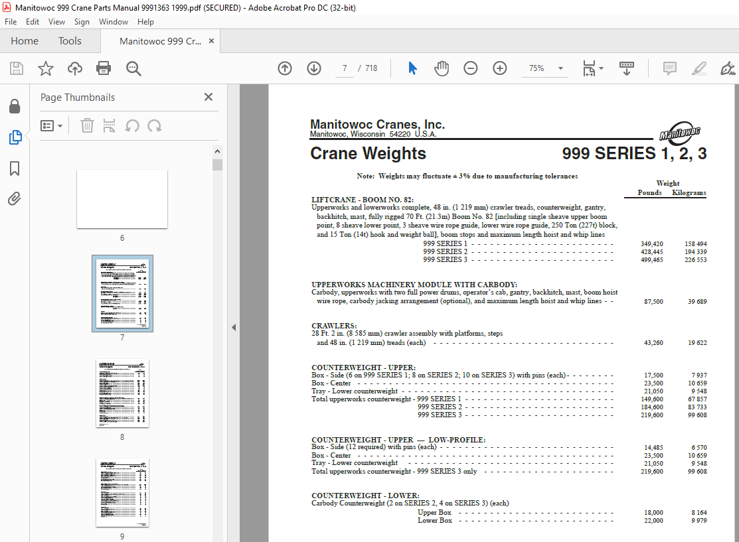
Task: Open the Find text search tool
Action: click(133, 68)
